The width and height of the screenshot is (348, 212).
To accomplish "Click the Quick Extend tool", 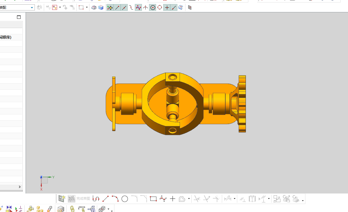I will click(x=207, y=199).
